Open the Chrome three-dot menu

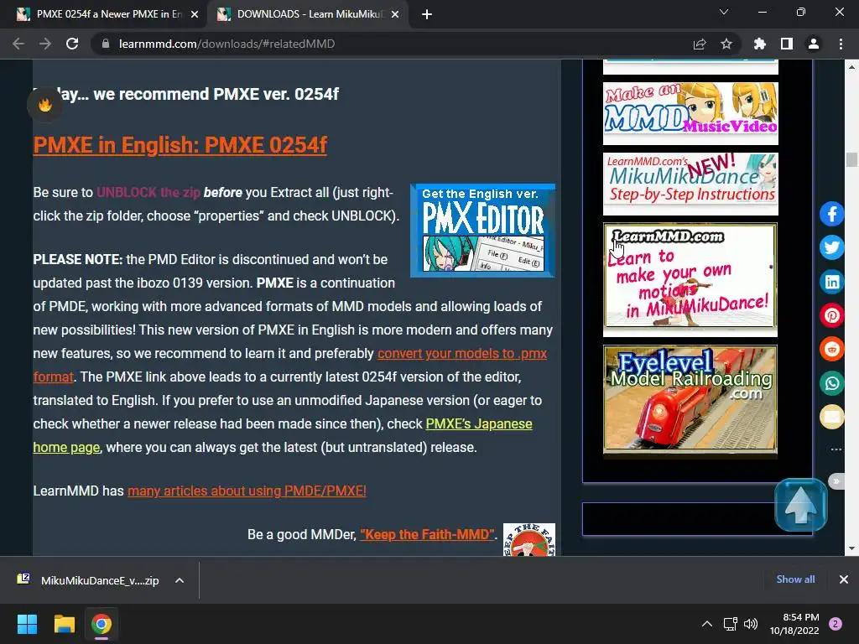coord(841,44)
